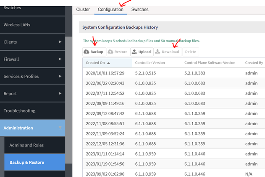The height and width of the screenshot is (177, 265).
Task: Open Troubleshooting in sidebar
Action: click(19, 111)
